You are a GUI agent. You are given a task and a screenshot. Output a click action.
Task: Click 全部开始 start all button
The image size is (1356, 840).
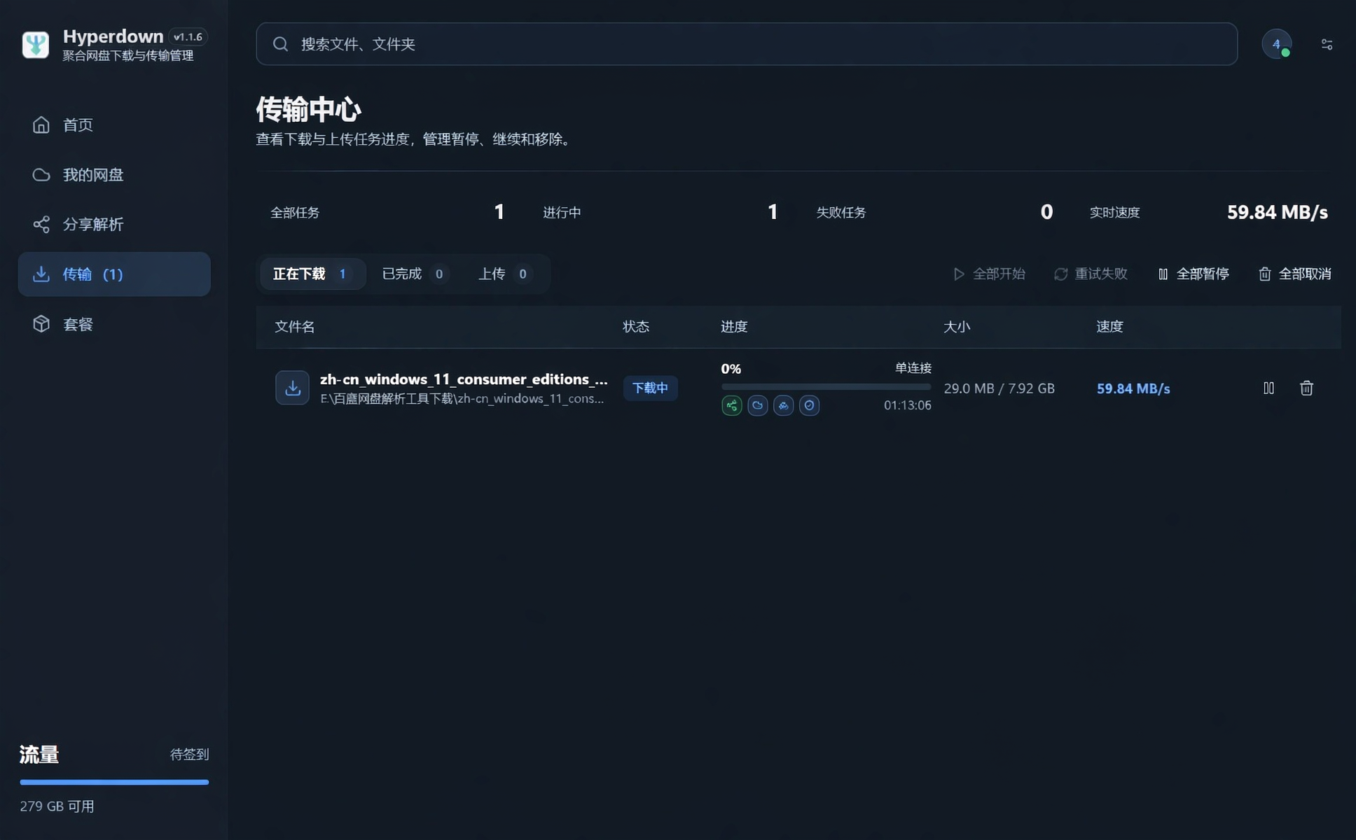pyautogui.click(x=989, y=274)
